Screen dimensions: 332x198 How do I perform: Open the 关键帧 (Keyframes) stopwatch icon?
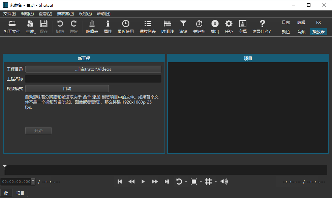pyautogui.click(x=199, y=27)
